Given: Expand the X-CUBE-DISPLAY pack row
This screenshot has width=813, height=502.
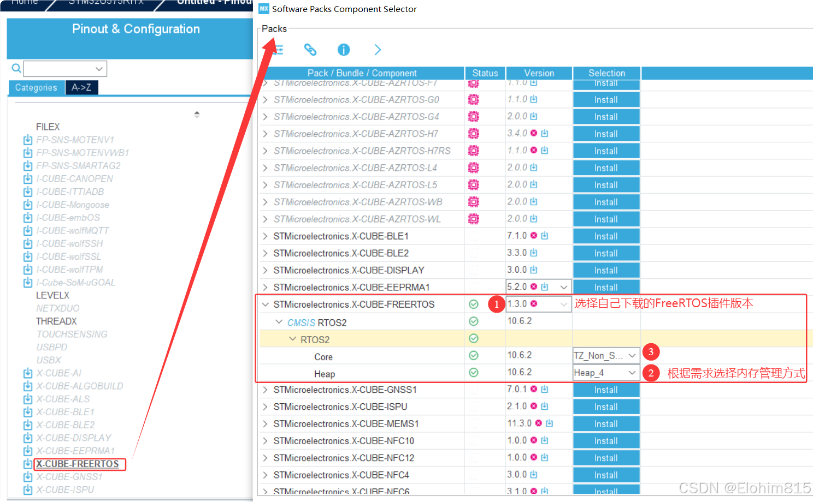Looking at the screenshot, I should coord(266,270).
